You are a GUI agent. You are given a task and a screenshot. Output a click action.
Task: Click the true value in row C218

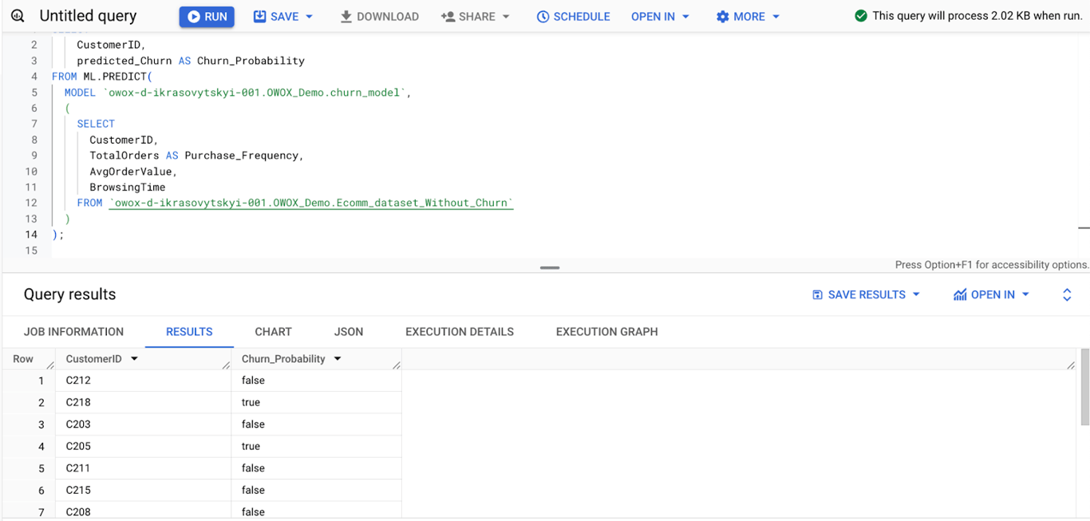click(251, 402)
